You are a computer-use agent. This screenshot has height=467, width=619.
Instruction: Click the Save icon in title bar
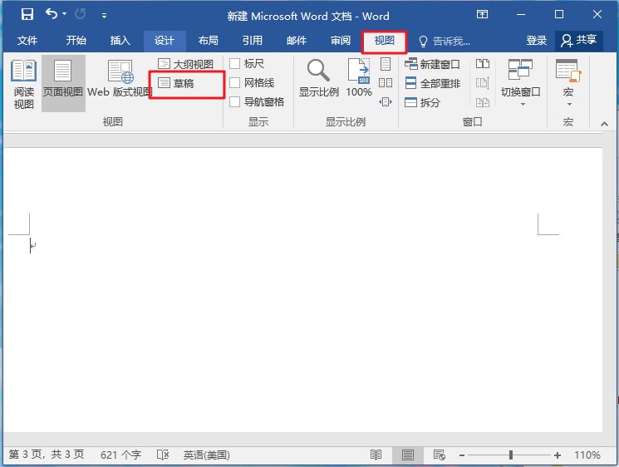click(27, 15)
